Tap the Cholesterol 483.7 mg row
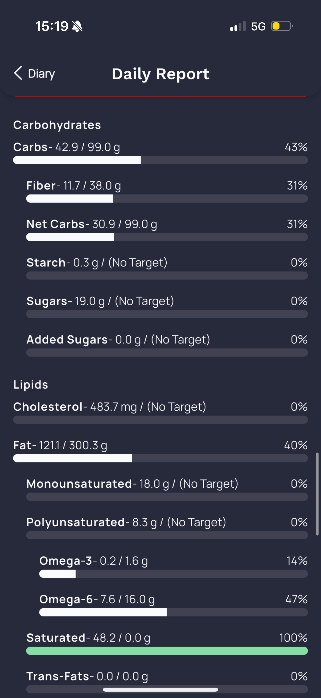The width and height of the screenshot is (321, 698). coord(160,412)
